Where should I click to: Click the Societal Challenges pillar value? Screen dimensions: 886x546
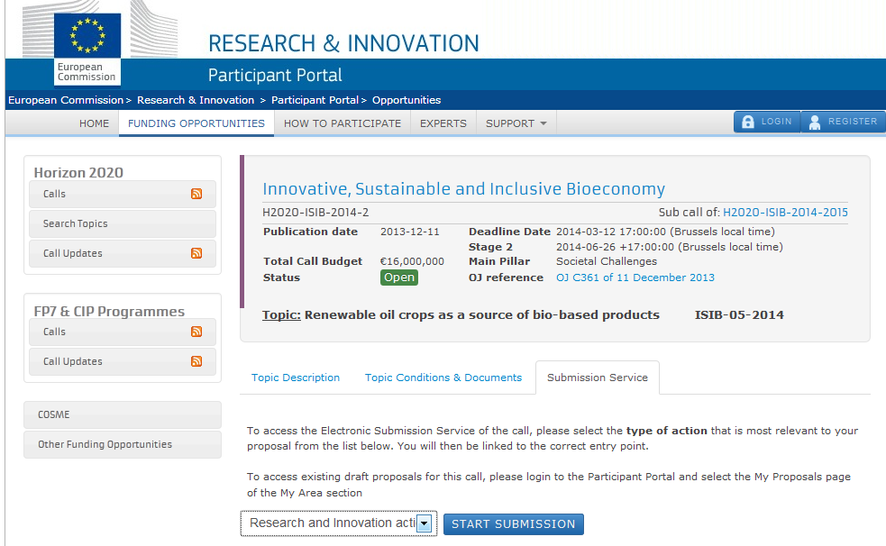[x=607, y=261]
